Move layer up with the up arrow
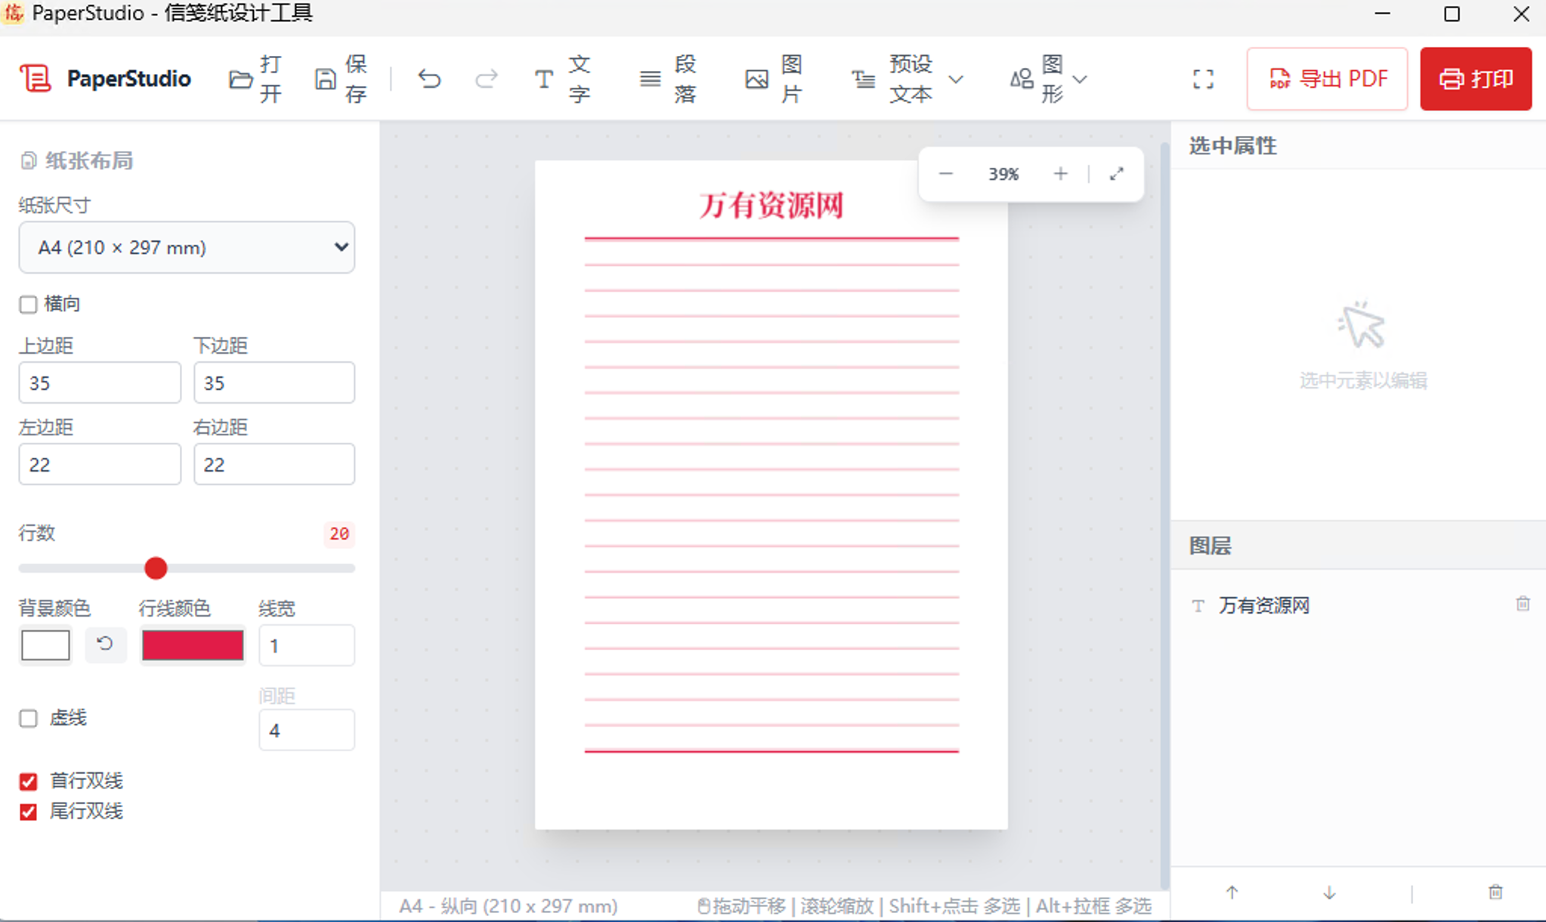The width and height of the screenshot is (1546, 922). tap(1232, 893)
